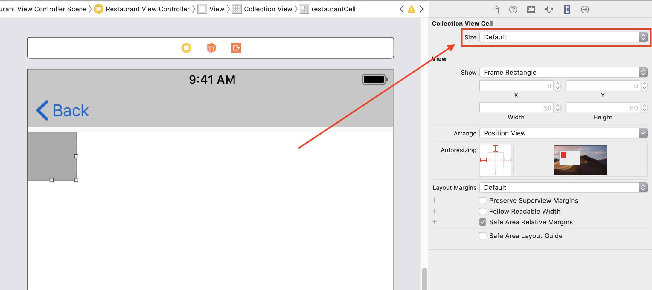Click the bottom-right corner handle of cell

click(x=76, y=180)
